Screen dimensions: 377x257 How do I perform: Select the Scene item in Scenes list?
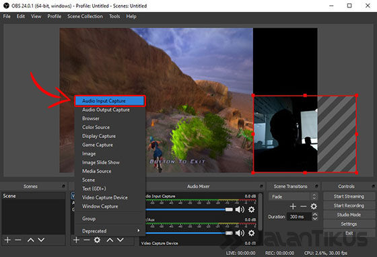pyautogui.click(x=34, y=196)
